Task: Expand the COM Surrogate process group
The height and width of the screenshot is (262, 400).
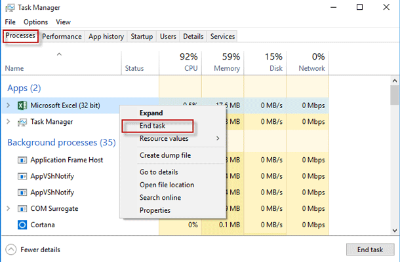Action: click(8, 208)
